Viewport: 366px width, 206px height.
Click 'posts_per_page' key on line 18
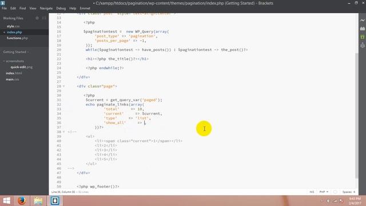point(113,41)
